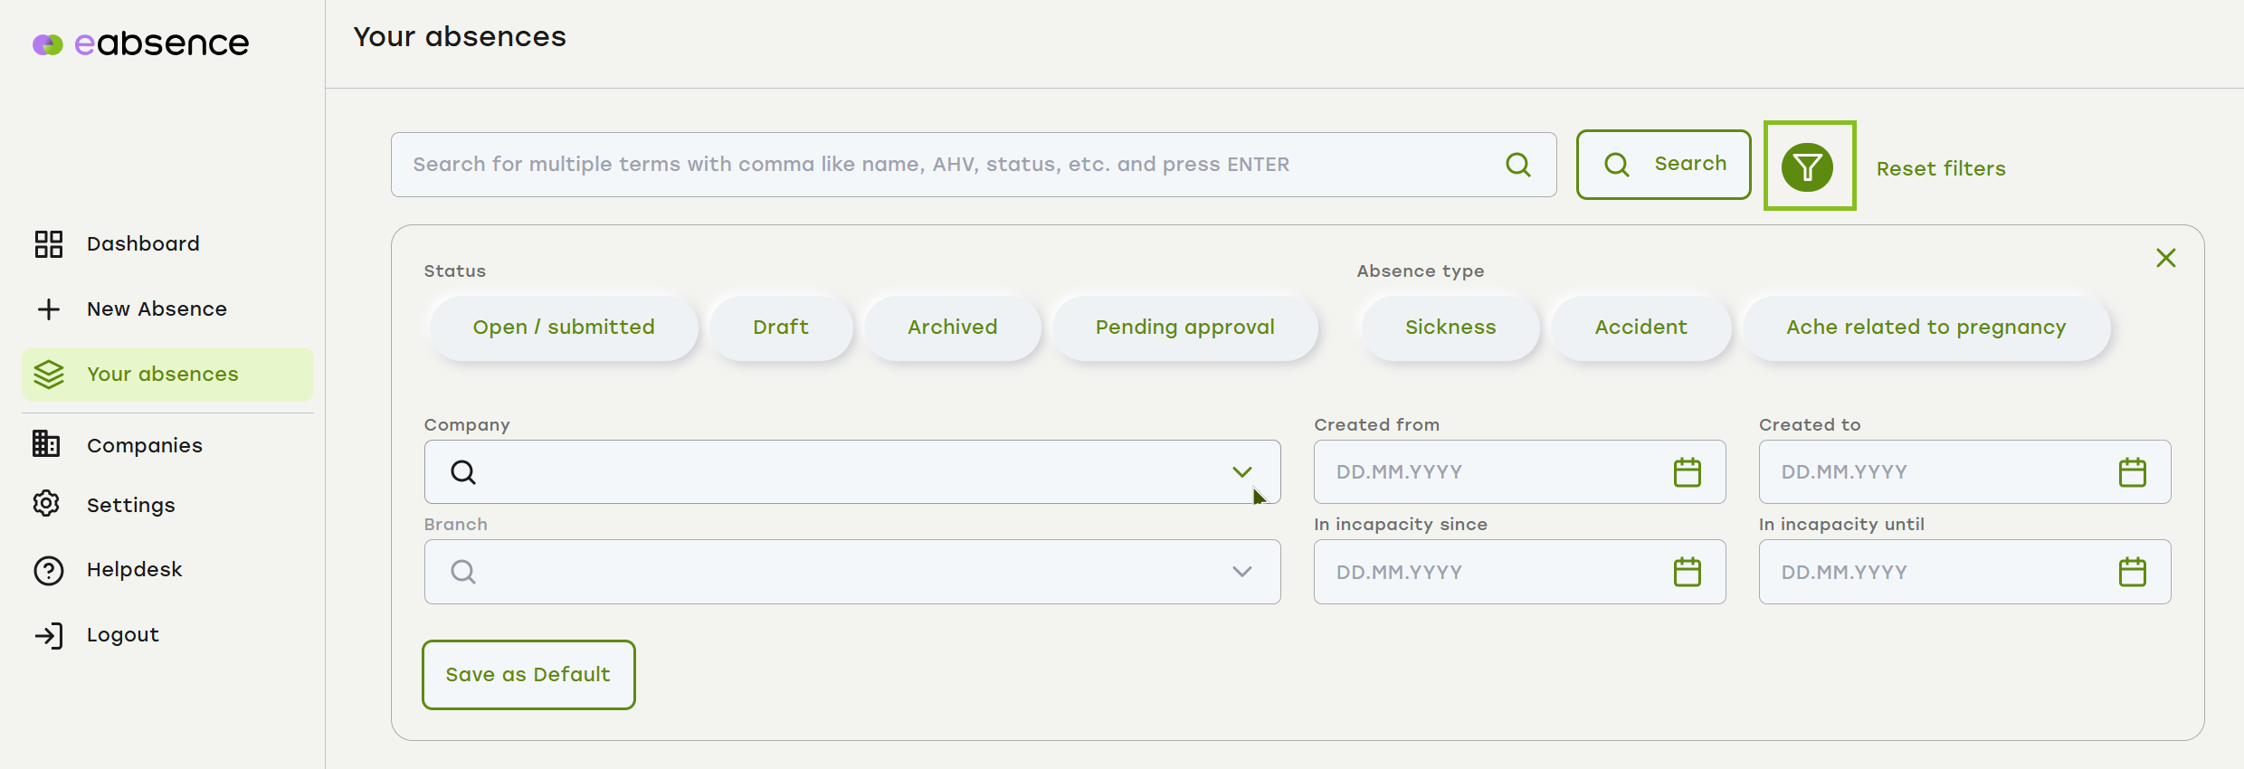Toggle the Open / submitted status chip
Image resolution: width=2244 pixels, height=769 pixels.
click(564, 328)
